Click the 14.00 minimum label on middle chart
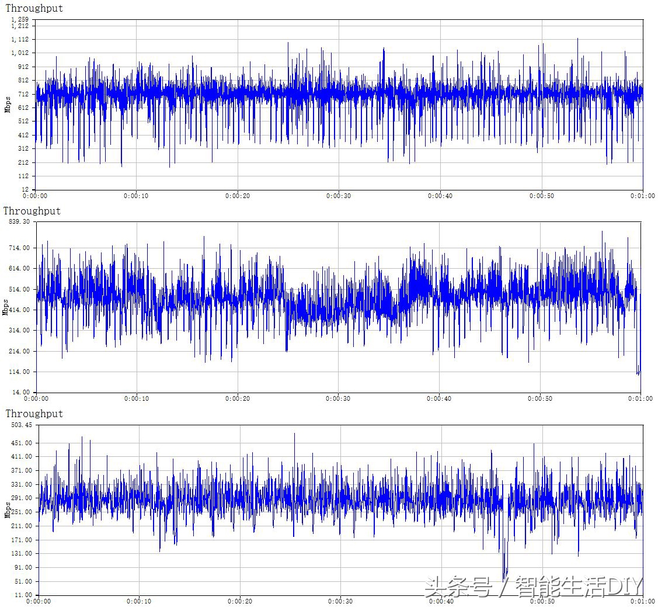 [21, 392]
